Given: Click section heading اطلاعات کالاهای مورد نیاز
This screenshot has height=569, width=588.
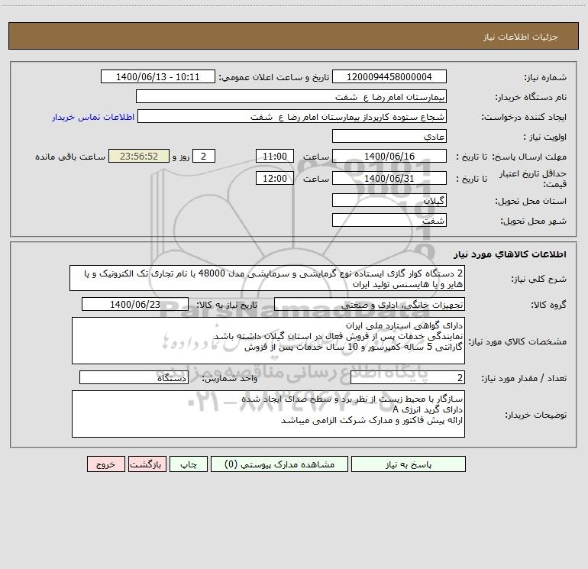Looking at the screenshot, I should (509, 254).
